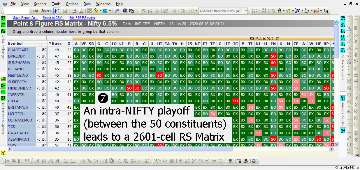
Task: Open the View menu
Action: (x=25, y=4)
